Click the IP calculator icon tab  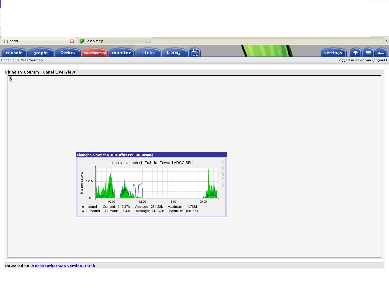[x=195, y=52]
